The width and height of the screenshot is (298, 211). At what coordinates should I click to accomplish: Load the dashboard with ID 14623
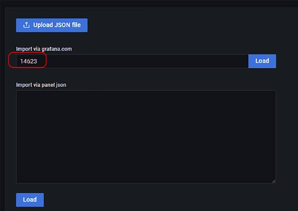pos(262,61)
